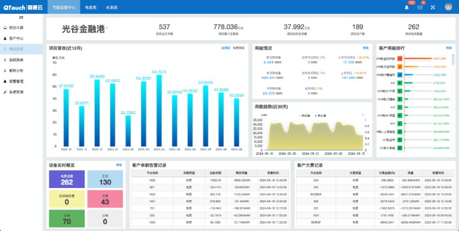Click the 客户用能排行 list scrollbar

tap(453, 60)
